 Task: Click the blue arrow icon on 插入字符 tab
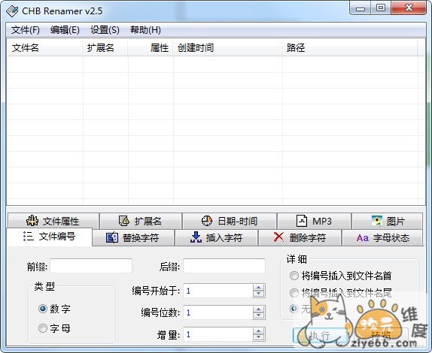tap(196, 237)
